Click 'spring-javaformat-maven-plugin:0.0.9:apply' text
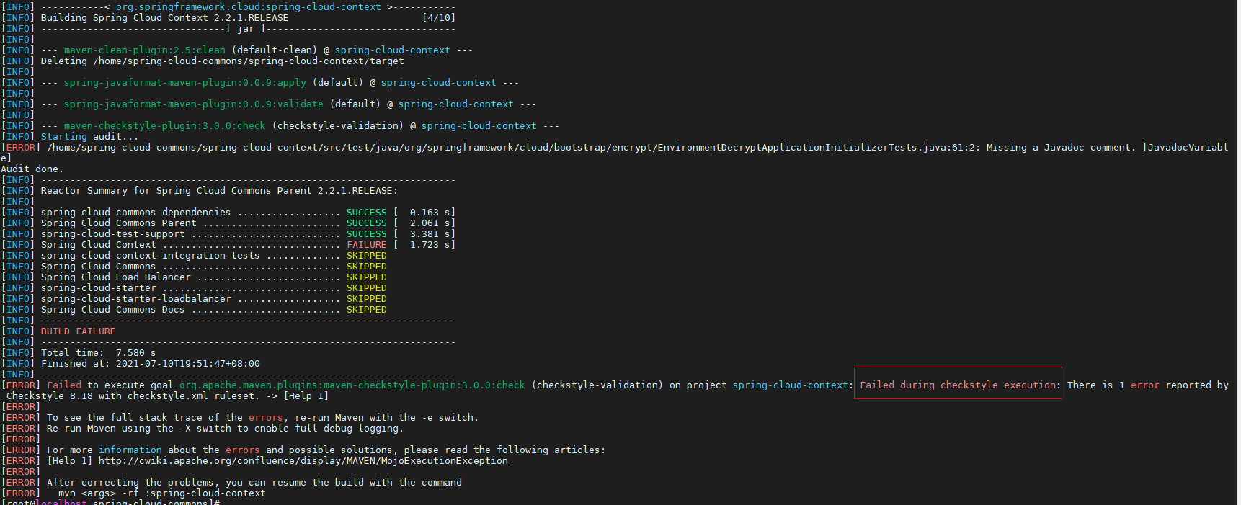Screen dimensions: 1241x505 click(184, 83)
